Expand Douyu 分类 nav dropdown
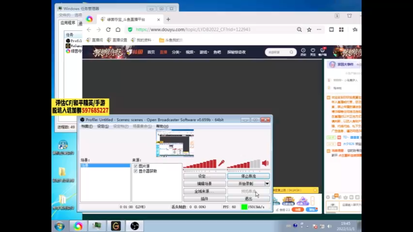 (x=176, y=52)
